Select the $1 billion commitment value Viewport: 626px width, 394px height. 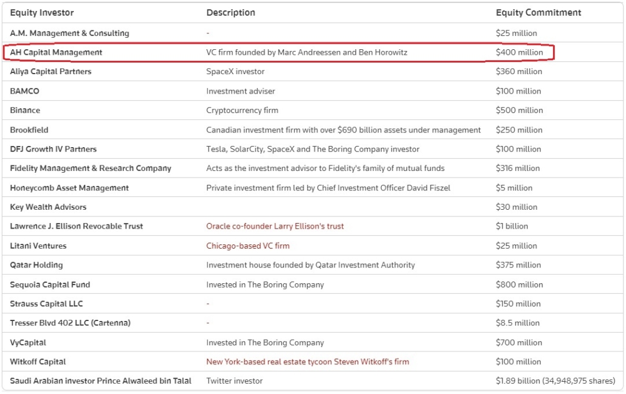[512, 226]
